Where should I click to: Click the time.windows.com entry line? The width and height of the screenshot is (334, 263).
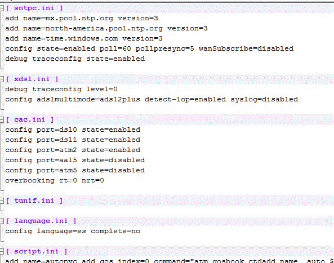84,38
